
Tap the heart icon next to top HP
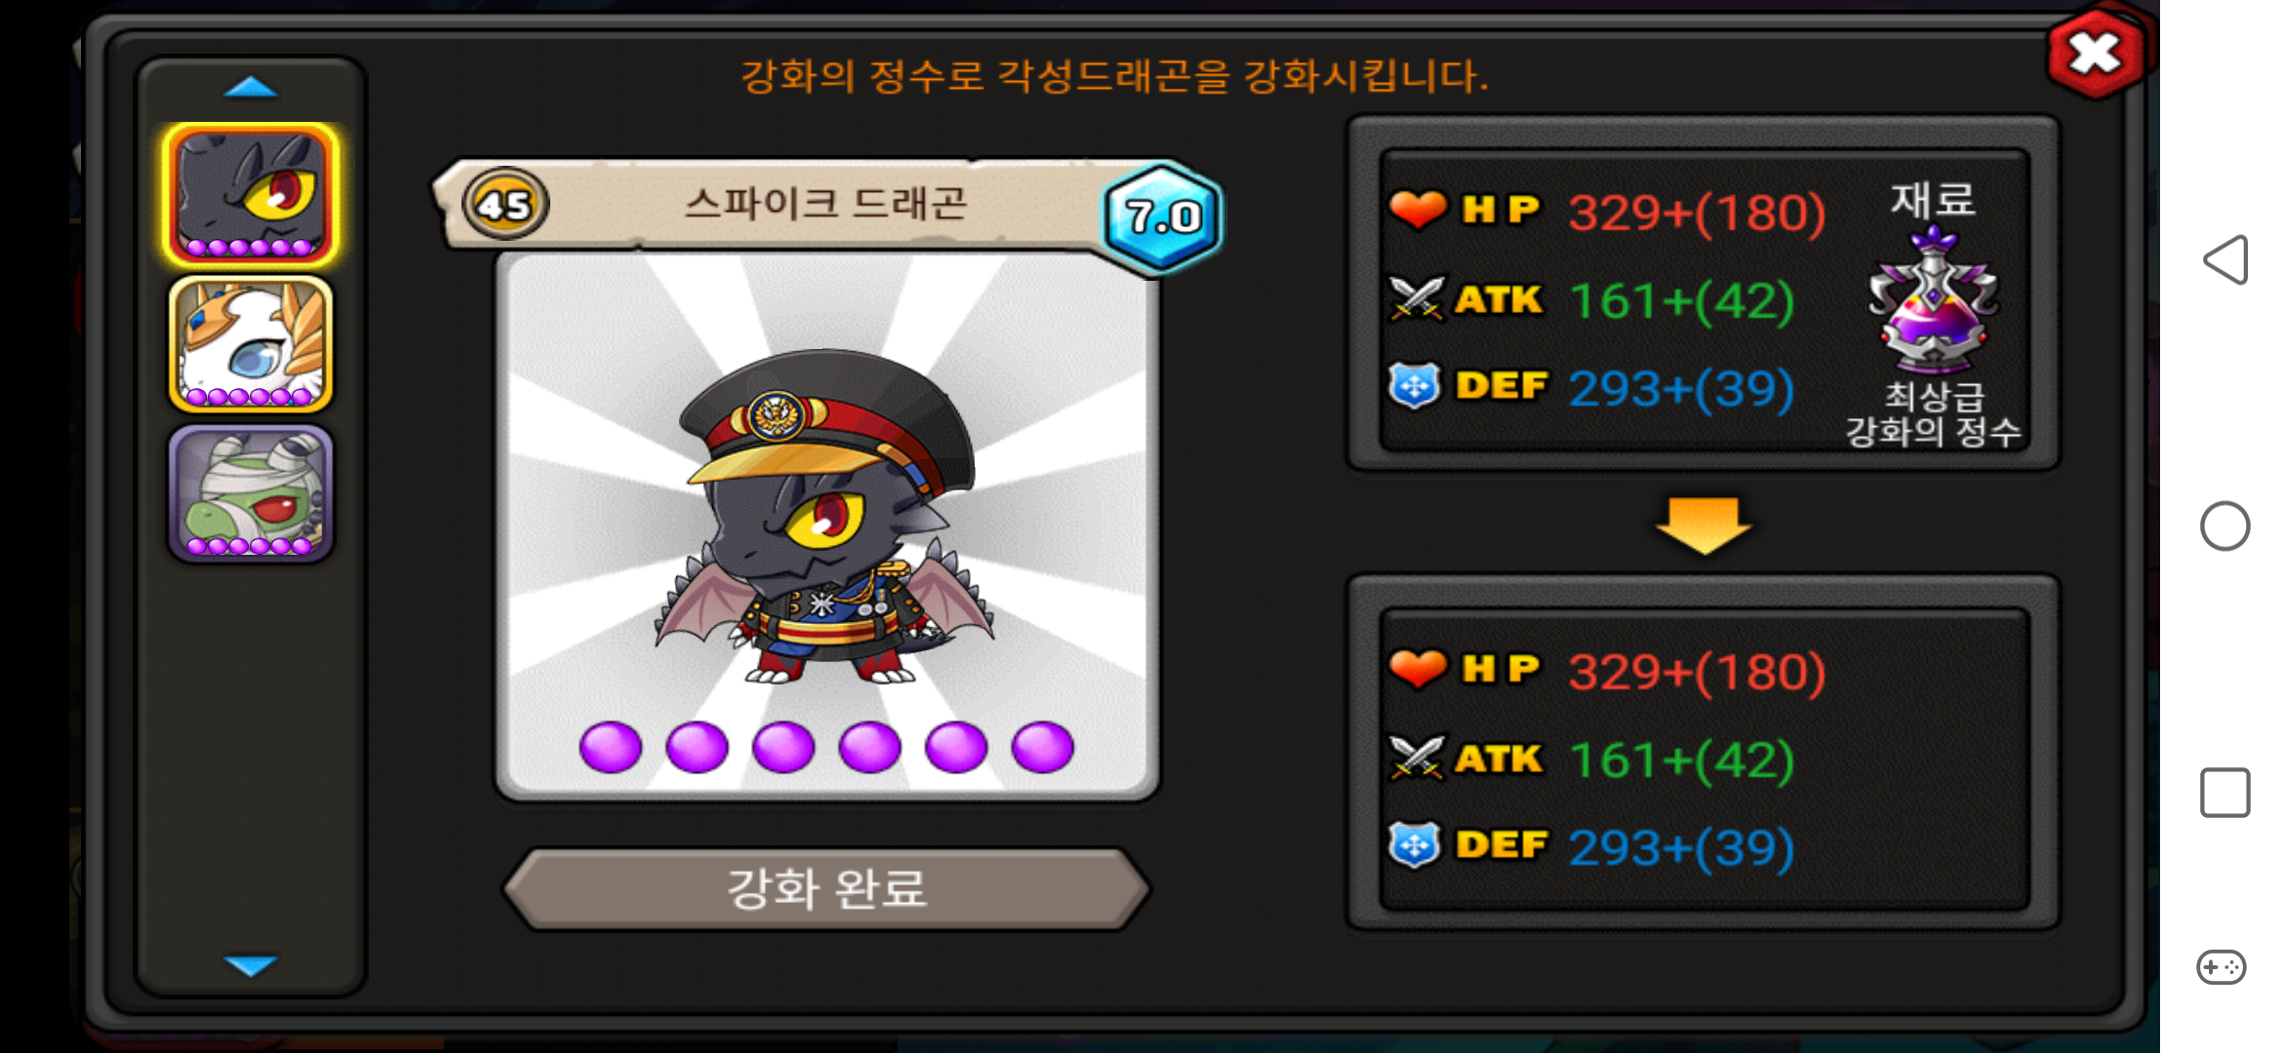1418,210
